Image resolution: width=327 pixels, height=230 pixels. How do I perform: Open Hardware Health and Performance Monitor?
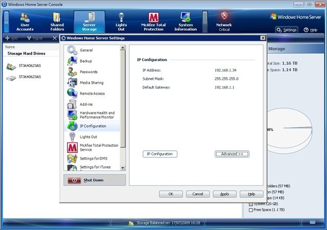92,115
